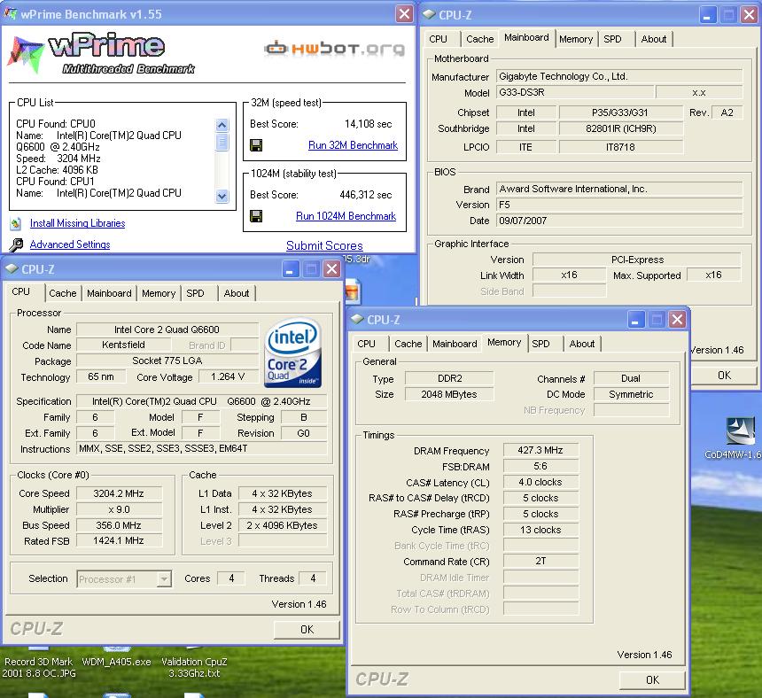Open Mainboard tab in Memory window
762x698 pixels.
tap(455, 344)
